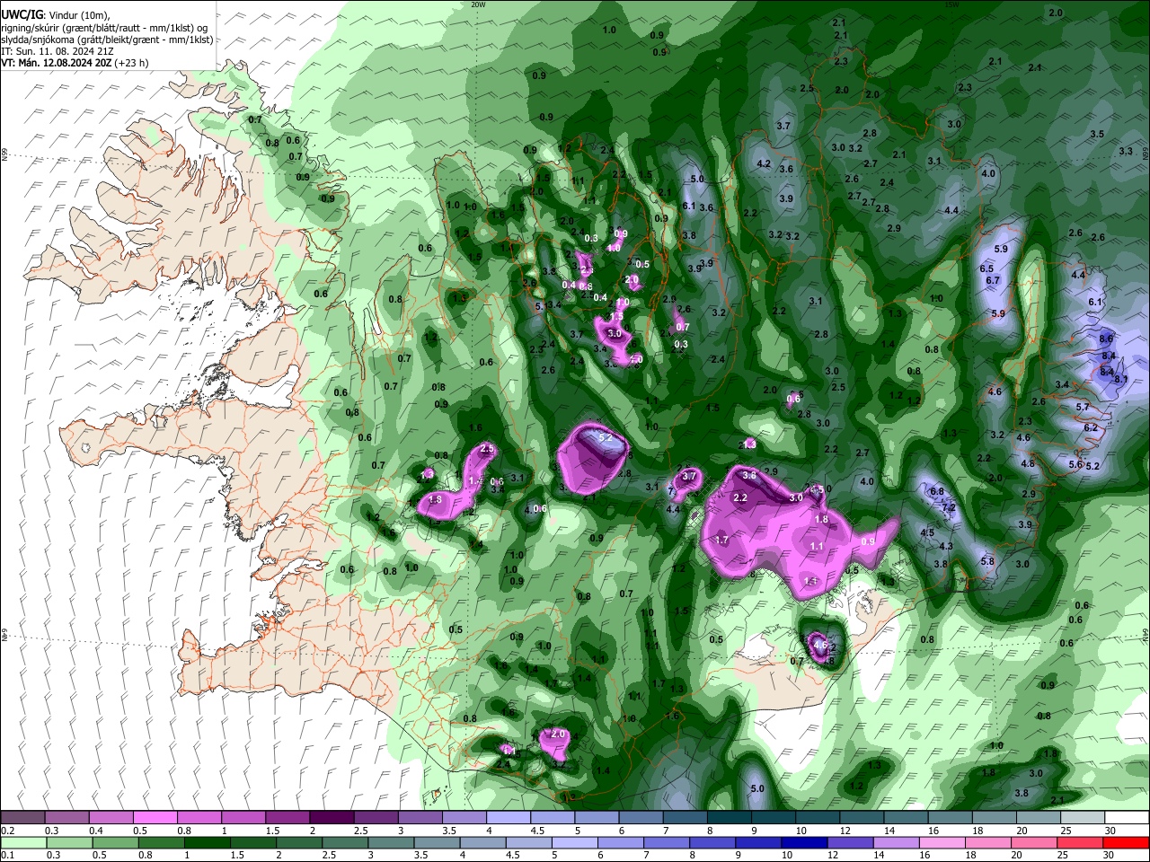
Task: Pick the grey-purple 0.2 swatch in upper legend
Action: pos(22,817)
